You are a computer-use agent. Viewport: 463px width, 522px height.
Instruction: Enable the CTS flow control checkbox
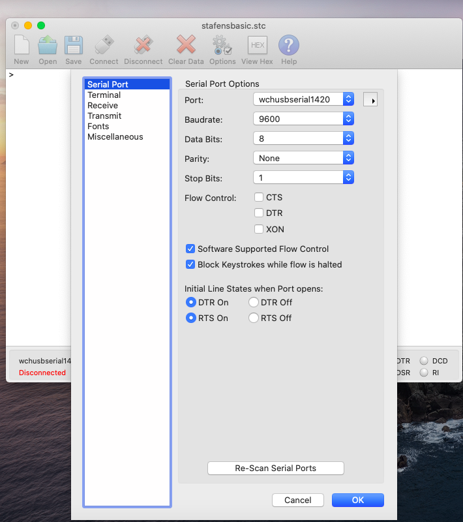(259, 197)
